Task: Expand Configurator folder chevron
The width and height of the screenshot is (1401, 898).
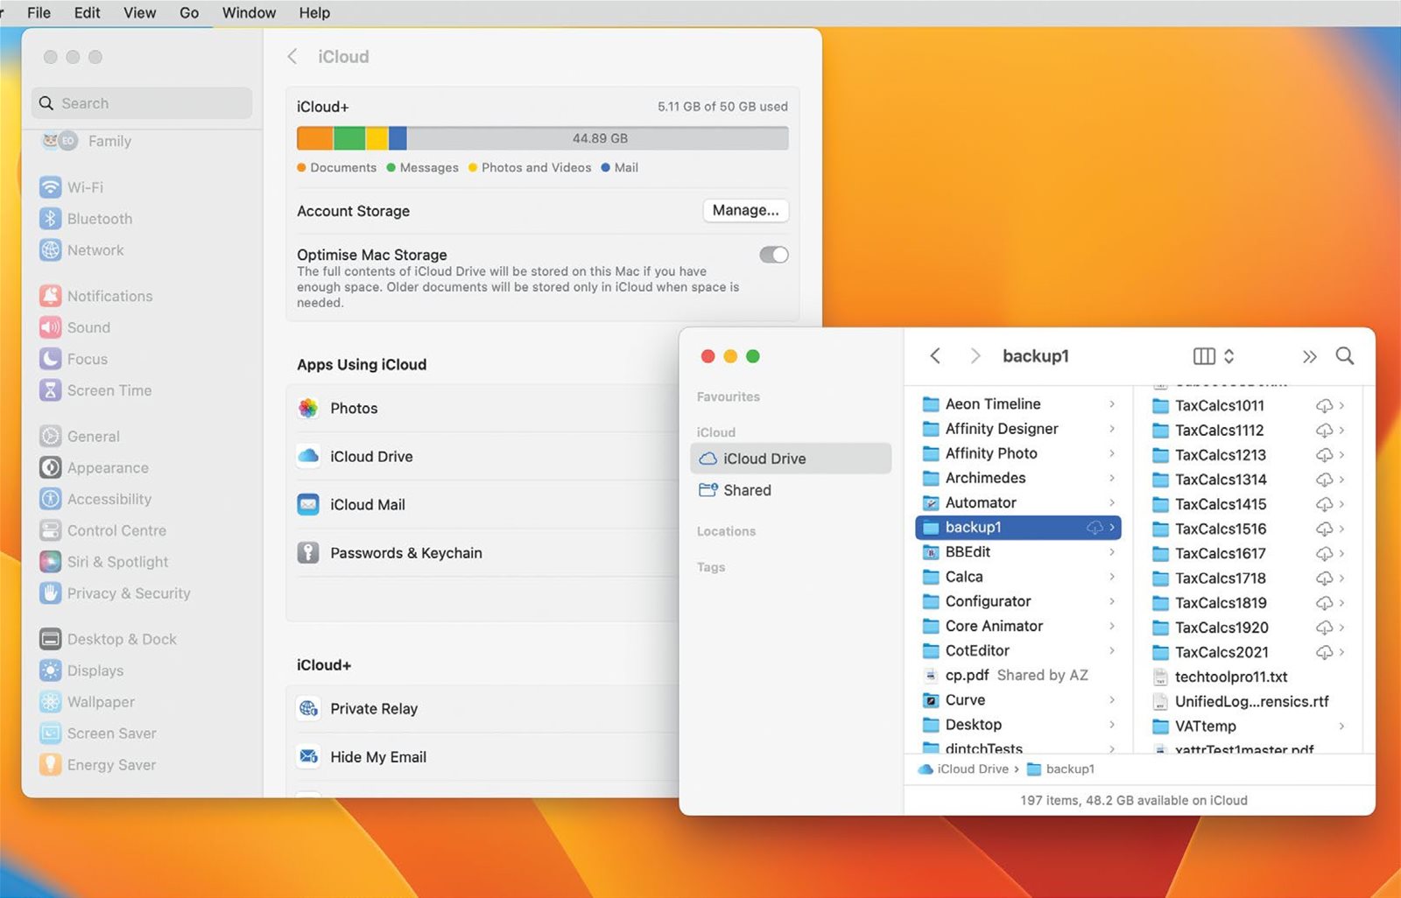Action: (1112, 601)
